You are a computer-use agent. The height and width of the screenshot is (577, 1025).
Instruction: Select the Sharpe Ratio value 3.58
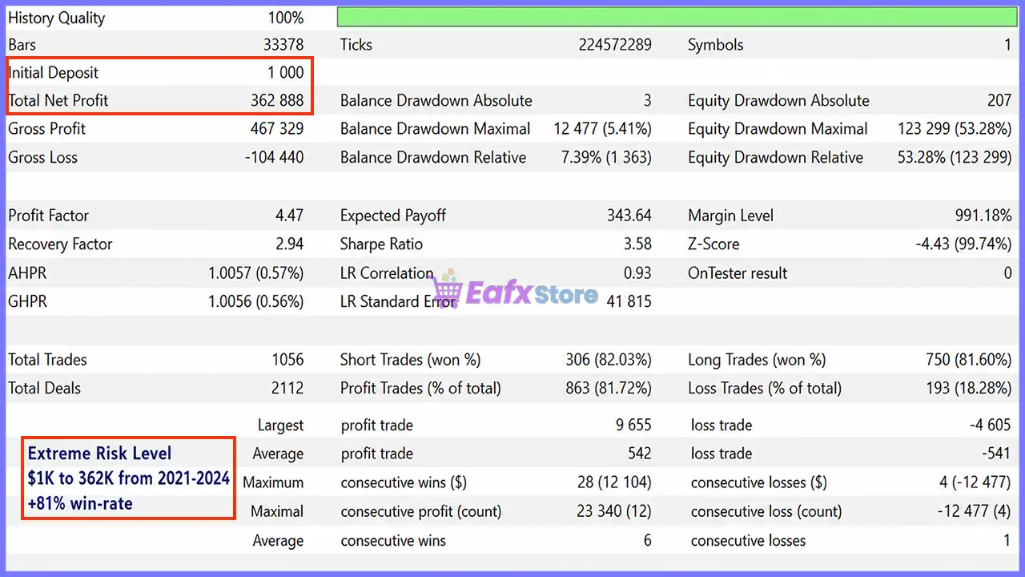click(637, 244)
